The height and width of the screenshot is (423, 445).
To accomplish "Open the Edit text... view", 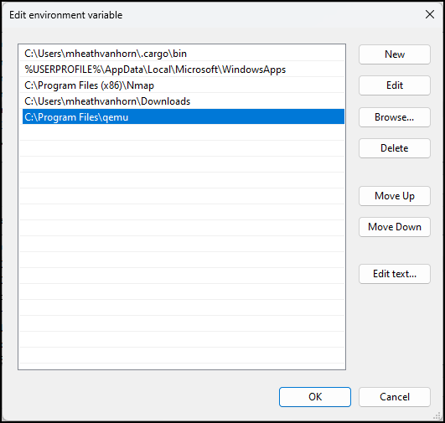I will coord(395,274).
